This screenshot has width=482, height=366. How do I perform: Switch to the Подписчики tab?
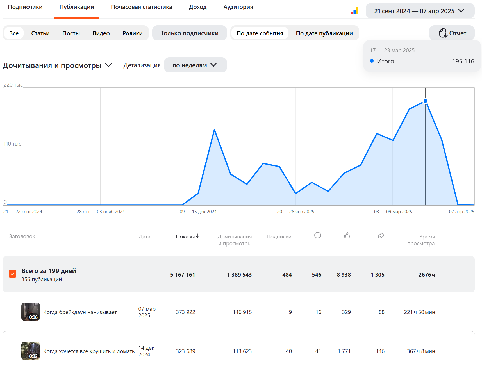[25, 7]
